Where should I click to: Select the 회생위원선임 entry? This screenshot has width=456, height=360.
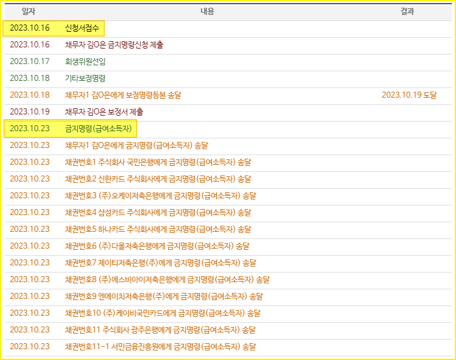[x=85, y=62]
